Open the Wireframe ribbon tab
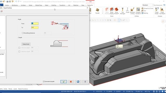Image resolution: width=166 pixels, height=93 pixels. pos(15,5)
